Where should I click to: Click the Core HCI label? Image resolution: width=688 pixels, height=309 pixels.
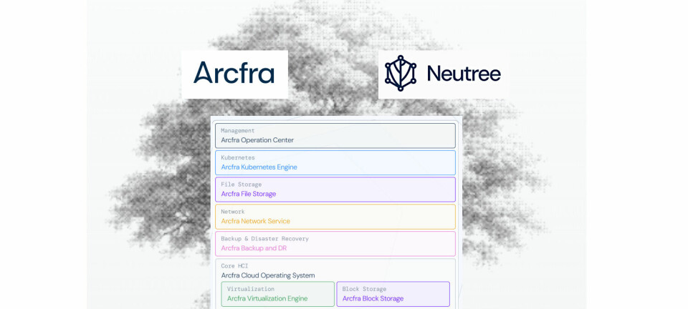234,266
